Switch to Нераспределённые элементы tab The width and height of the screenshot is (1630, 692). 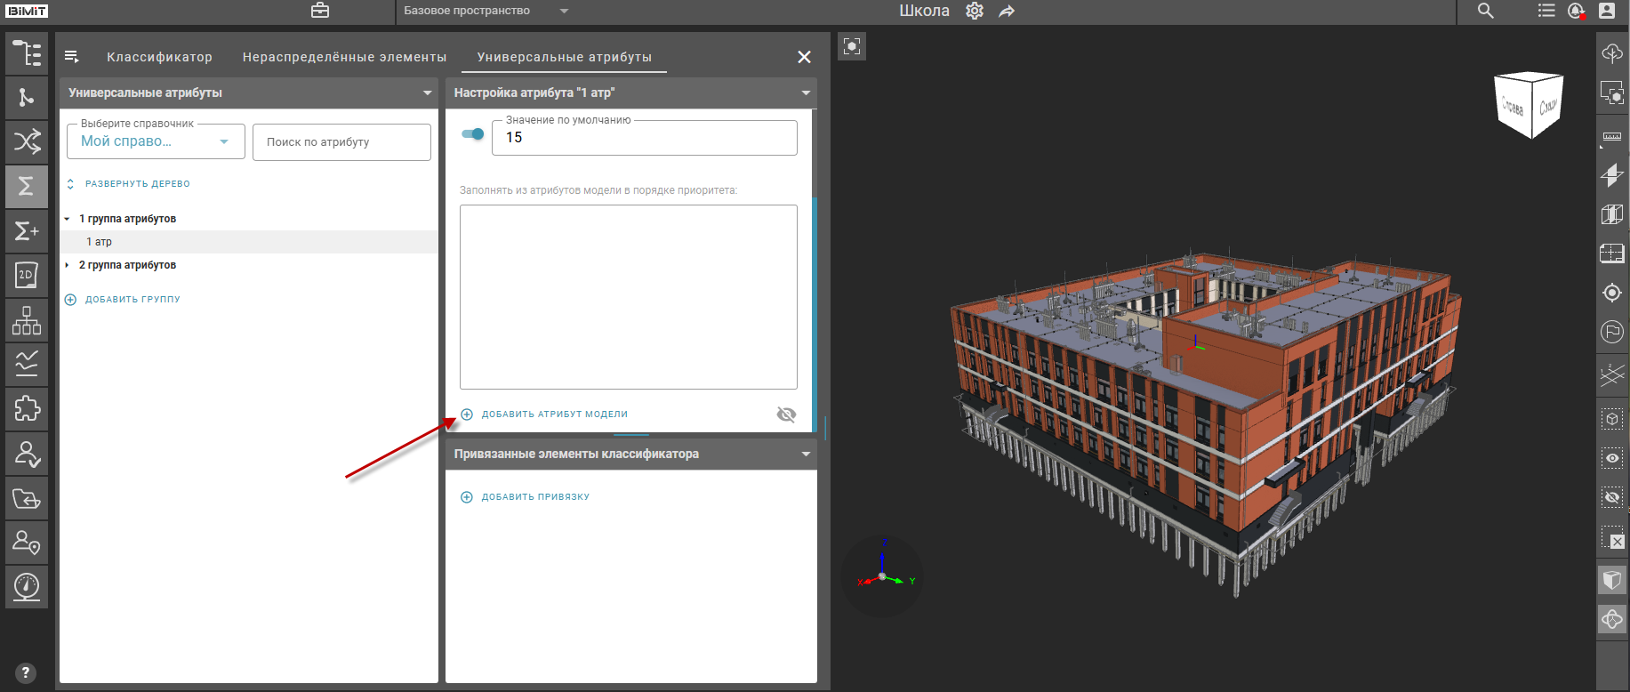[344, 57]
